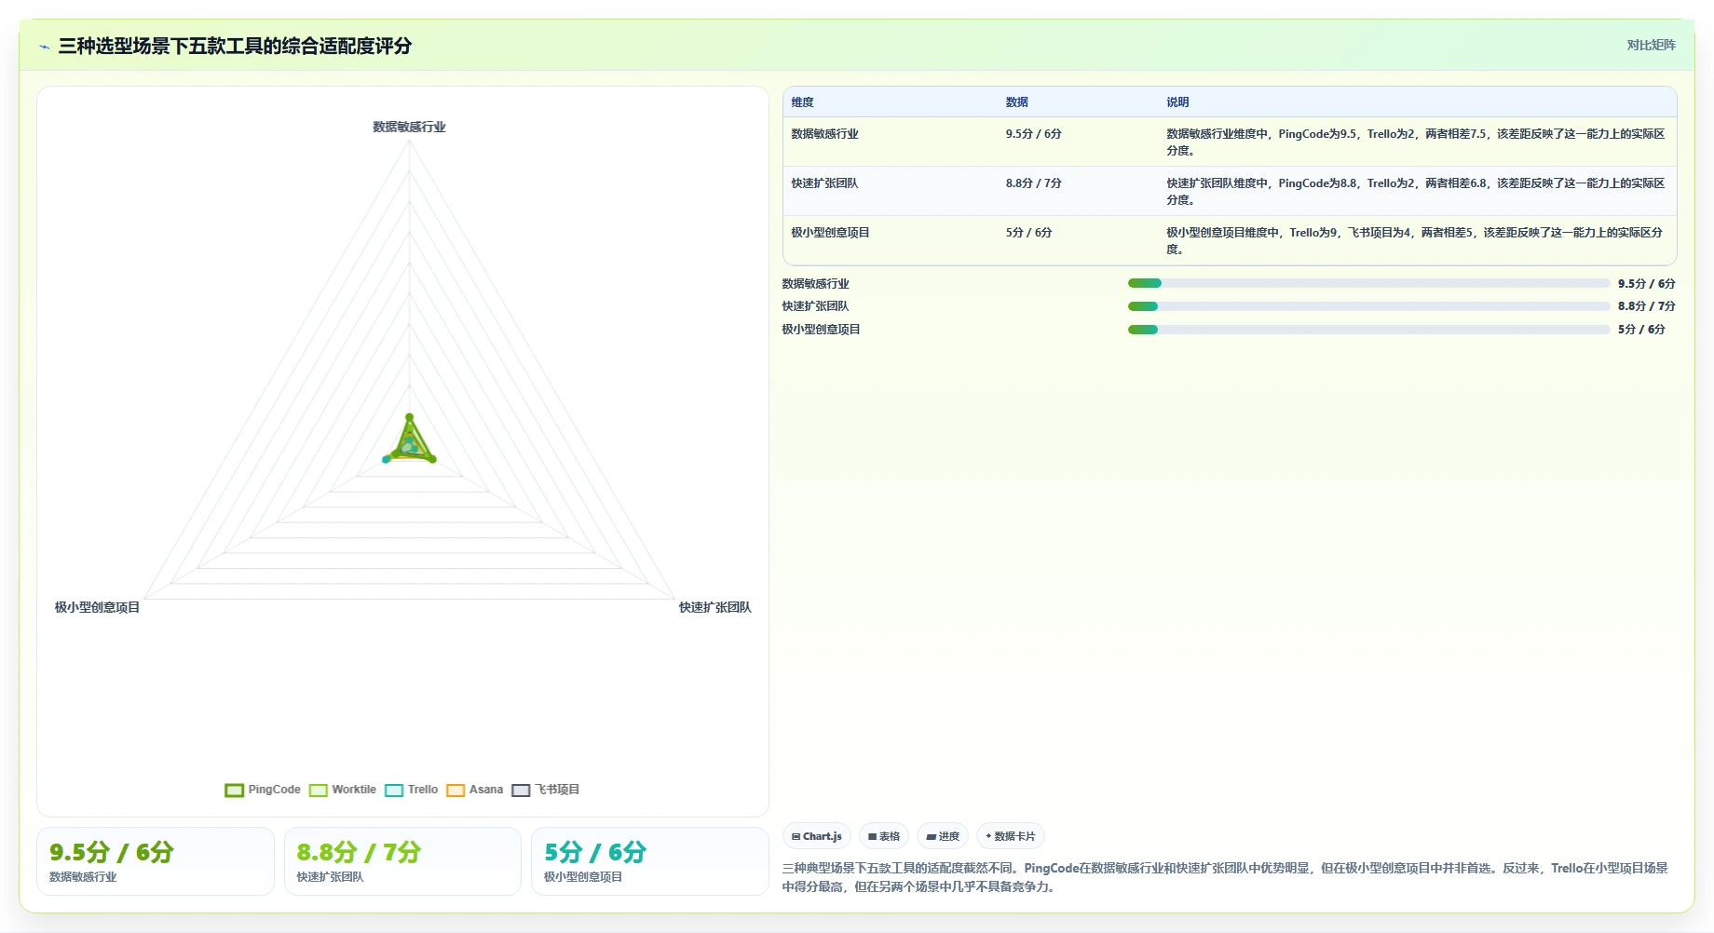Hide the Trello series via the legend

411,790
